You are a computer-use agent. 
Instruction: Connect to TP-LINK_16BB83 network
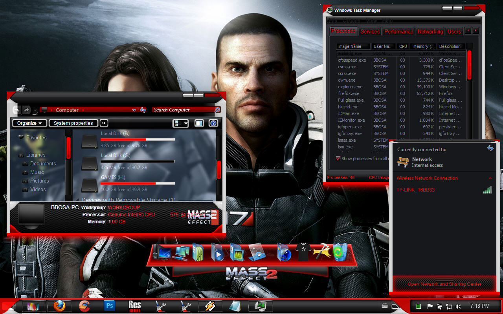tap(444, 190)
